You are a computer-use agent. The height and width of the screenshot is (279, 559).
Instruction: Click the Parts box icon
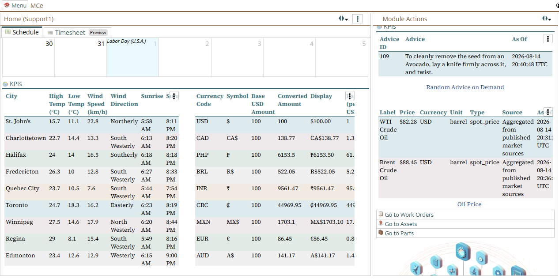click(x=381, y=233)
